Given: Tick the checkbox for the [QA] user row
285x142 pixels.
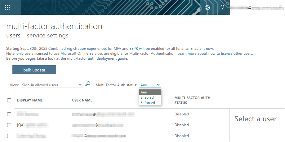Looking at the screenshot, I should point(9,125).
